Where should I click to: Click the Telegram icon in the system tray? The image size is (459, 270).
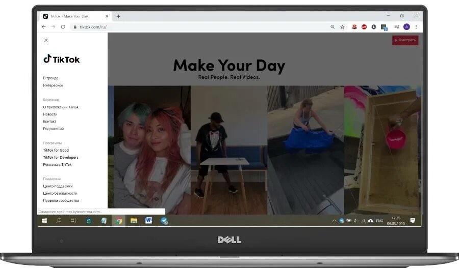pos(341,221)
